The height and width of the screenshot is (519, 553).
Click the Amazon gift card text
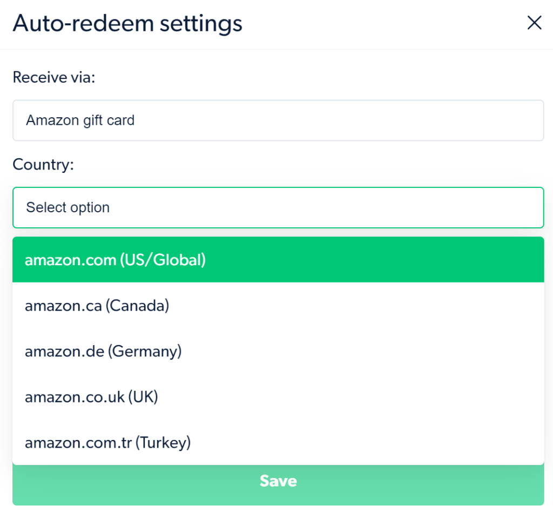coord(80,120)
